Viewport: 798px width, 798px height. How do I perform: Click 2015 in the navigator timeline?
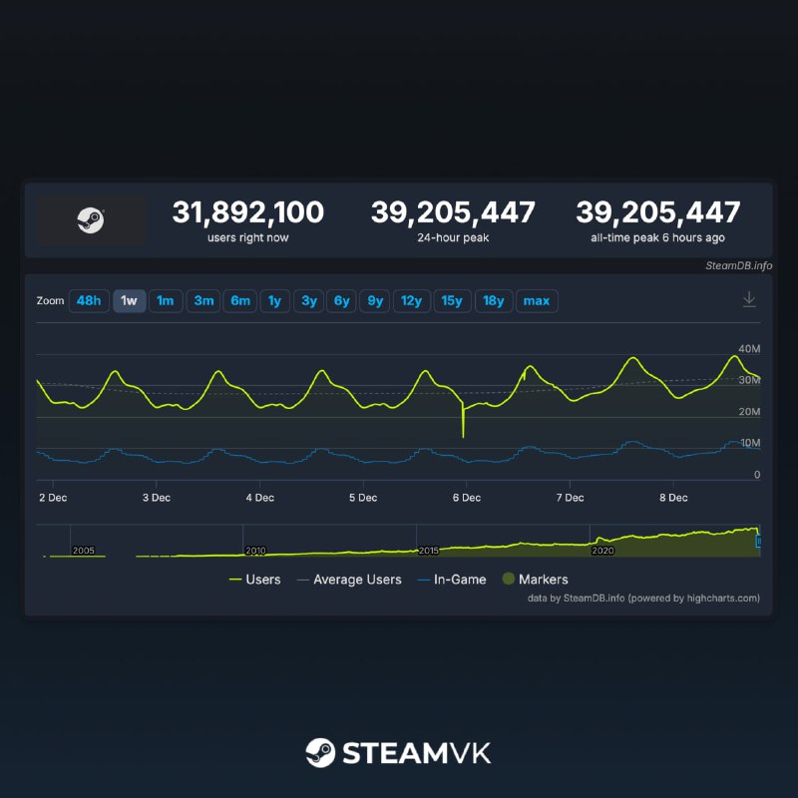click(x=428, y=550)
